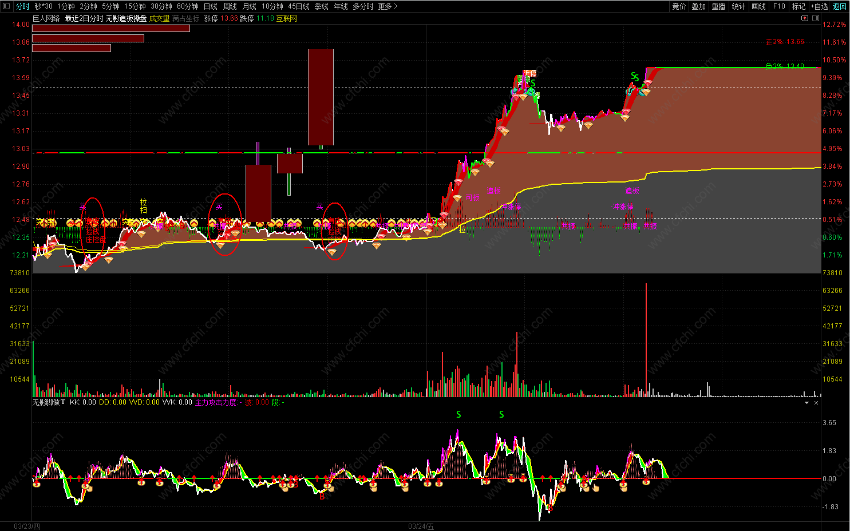
Task: Select the 30分钟 period tab
Action: [x=161, y=6]
